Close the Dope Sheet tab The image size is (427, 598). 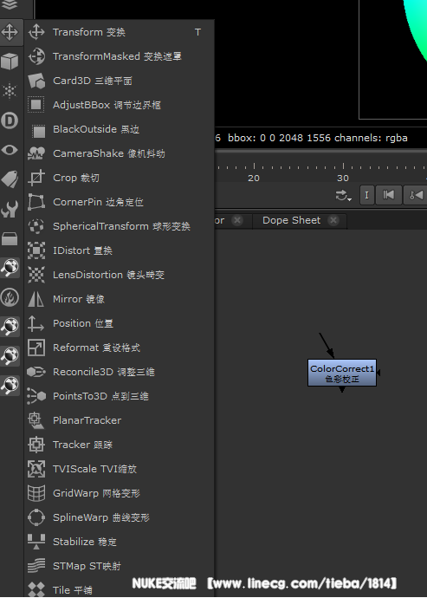[333, 220]
